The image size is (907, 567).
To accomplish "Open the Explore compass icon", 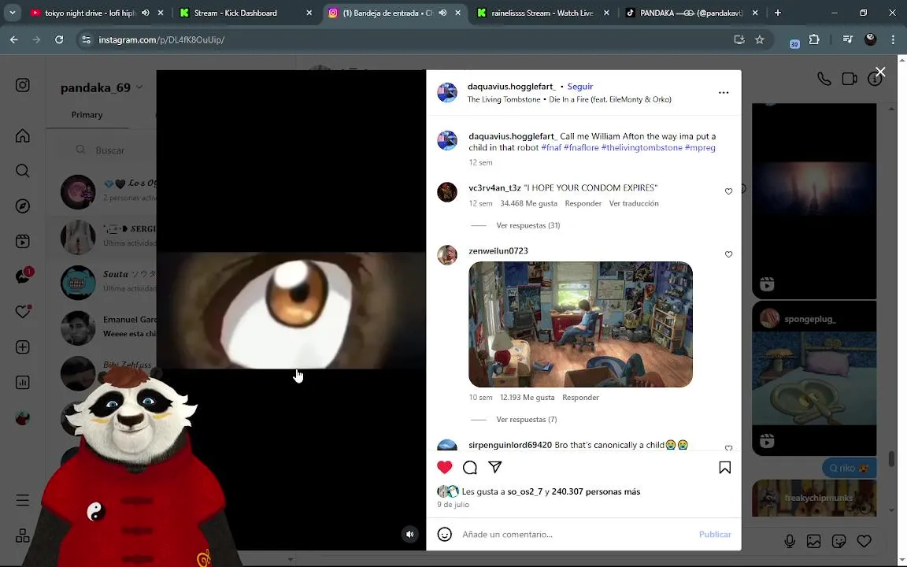I will (x=23, y=206).
